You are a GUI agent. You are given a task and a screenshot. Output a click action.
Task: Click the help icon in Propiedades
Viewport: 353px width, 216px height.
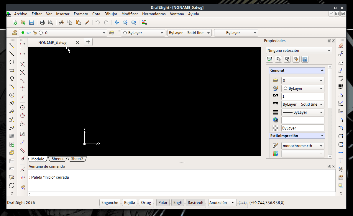tap(305, 59)
